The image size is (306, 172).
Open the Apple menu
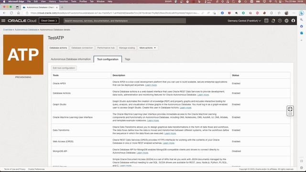(x=4, y=1)
